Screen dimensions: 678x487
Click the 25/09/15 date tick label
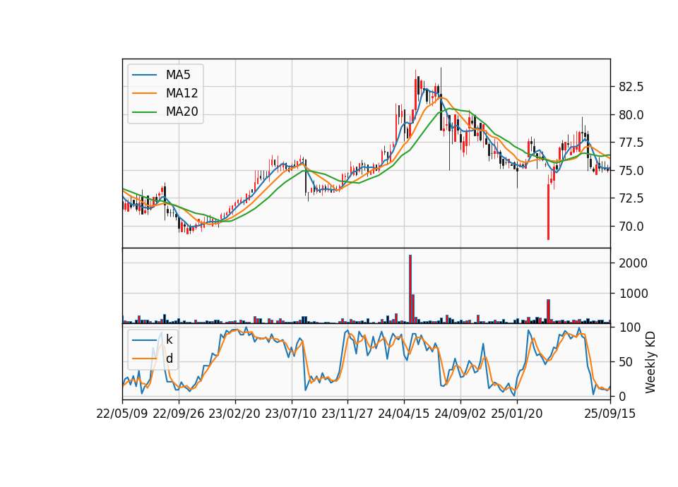(x=610, y=414)
